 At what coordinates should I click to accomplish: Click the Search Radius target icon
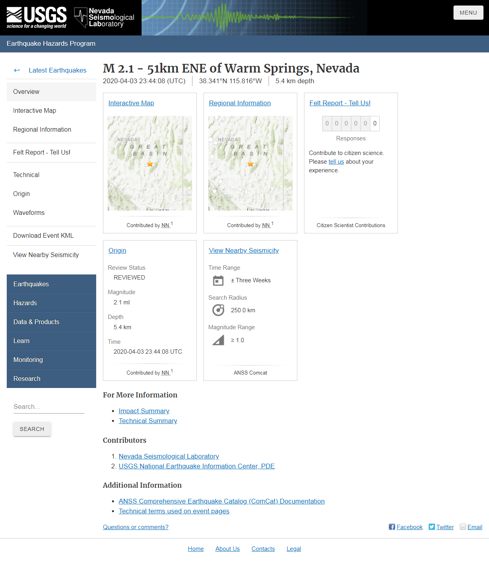pyautogui.click(x=218, y=310)
